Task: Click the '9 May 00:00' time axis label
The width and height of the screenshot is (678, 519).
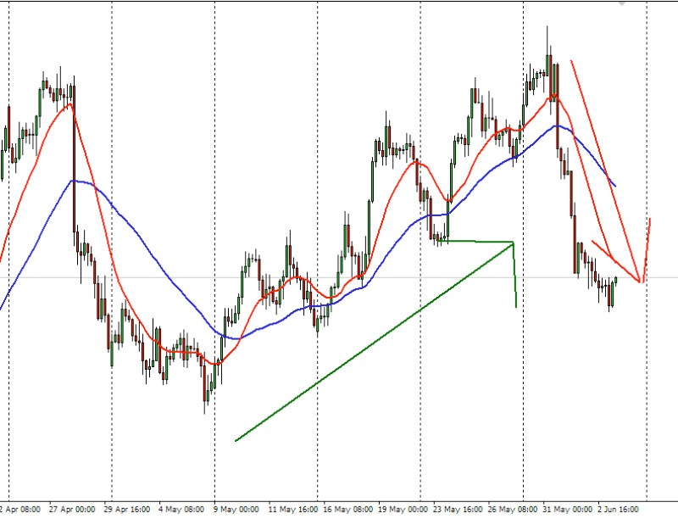Action: tap(236, 510)
